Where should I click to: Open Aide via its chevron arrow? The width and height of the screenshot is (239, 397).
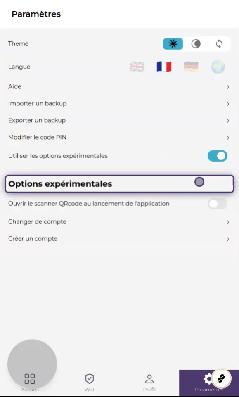pyautogui.click(x=228, y=87)
